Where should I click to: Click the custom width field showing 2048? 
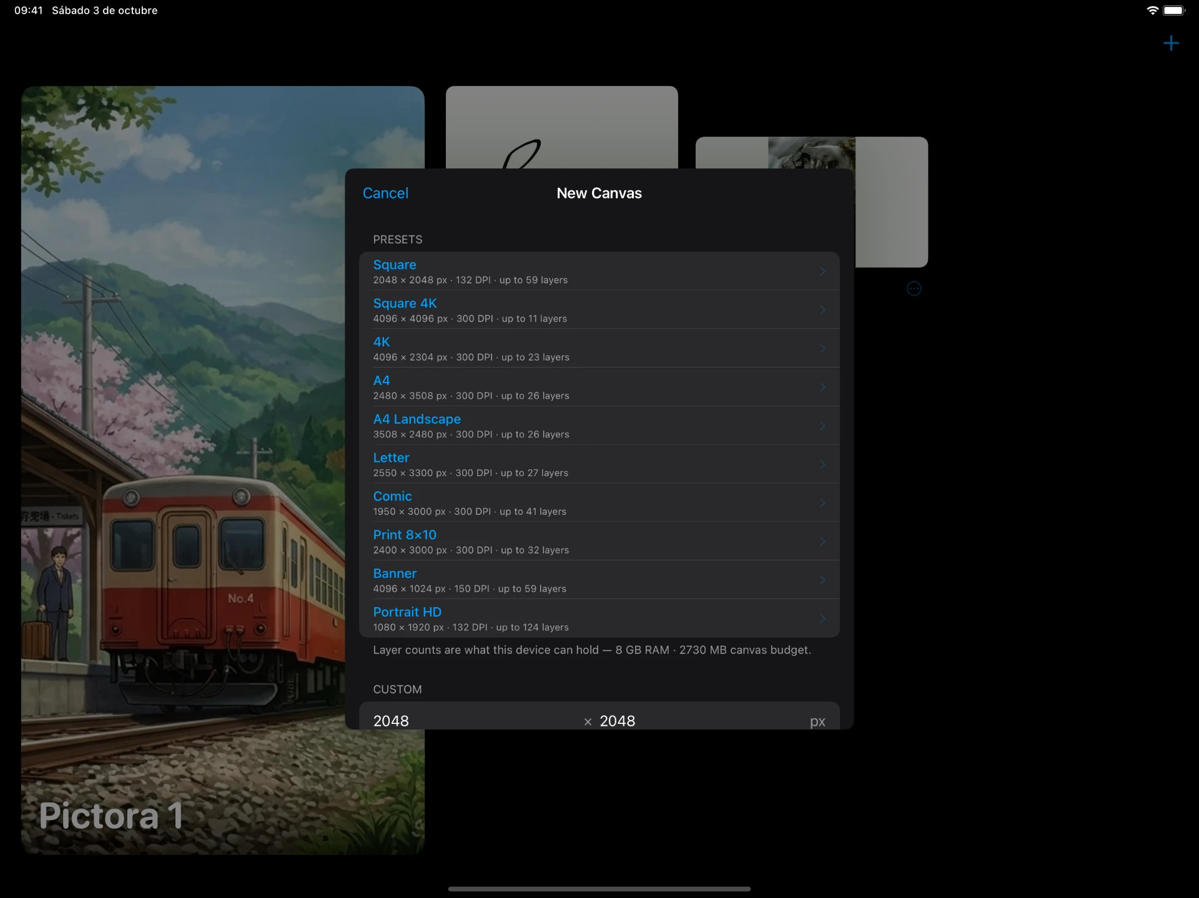click(475, 721)
